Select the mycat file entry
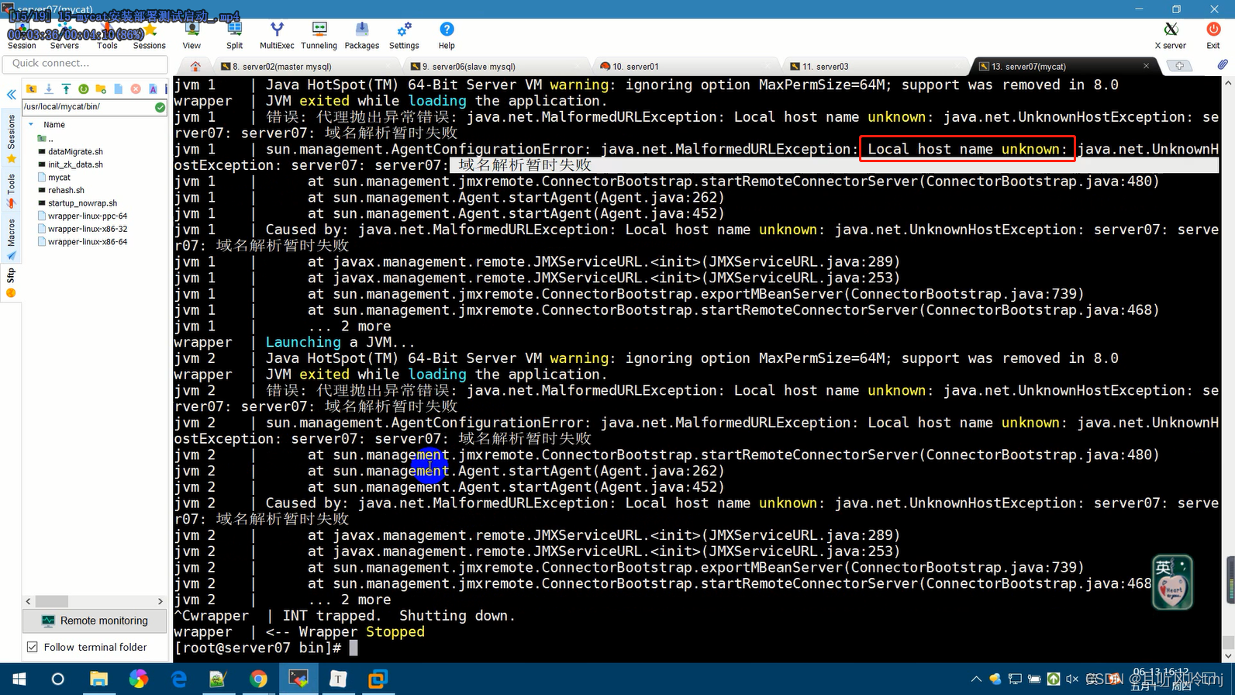The width and height of the screenshot is (1235, 695). tap(54, 178)
